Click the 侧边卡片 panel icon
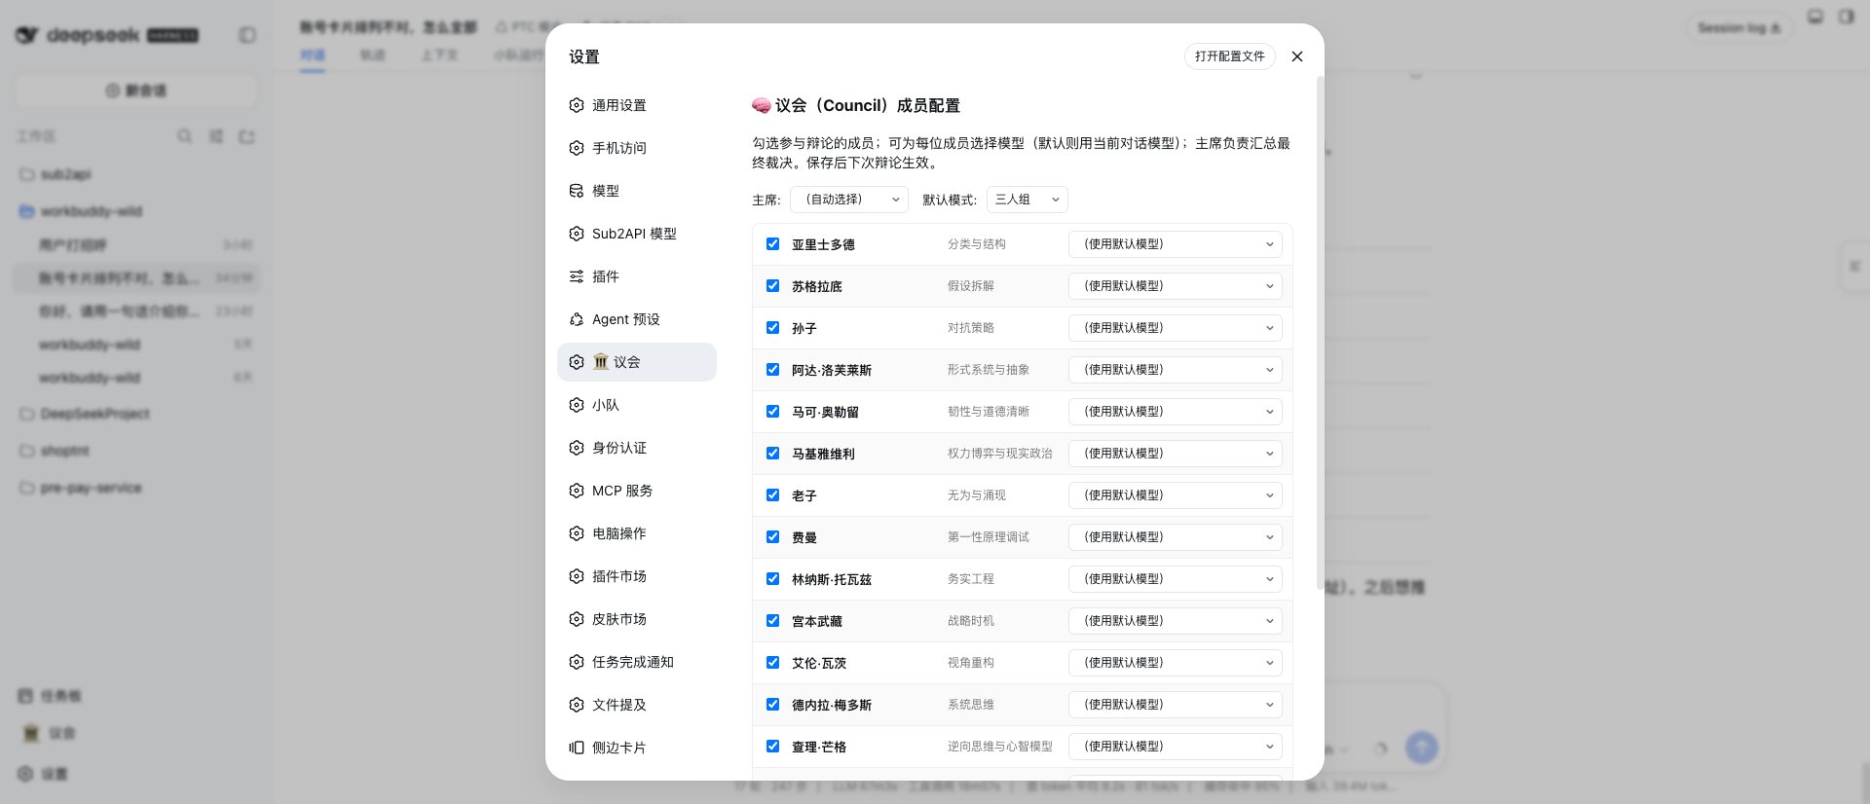 pos(577,748)
